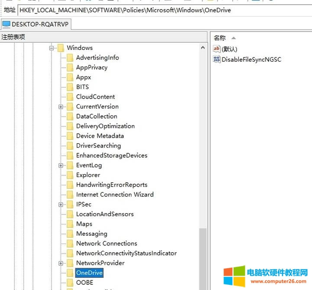The height and width of the screenshot is (290, 312).
Task: Expand the EventLog key
Action: pyautogui.click(x=61, y=165)
